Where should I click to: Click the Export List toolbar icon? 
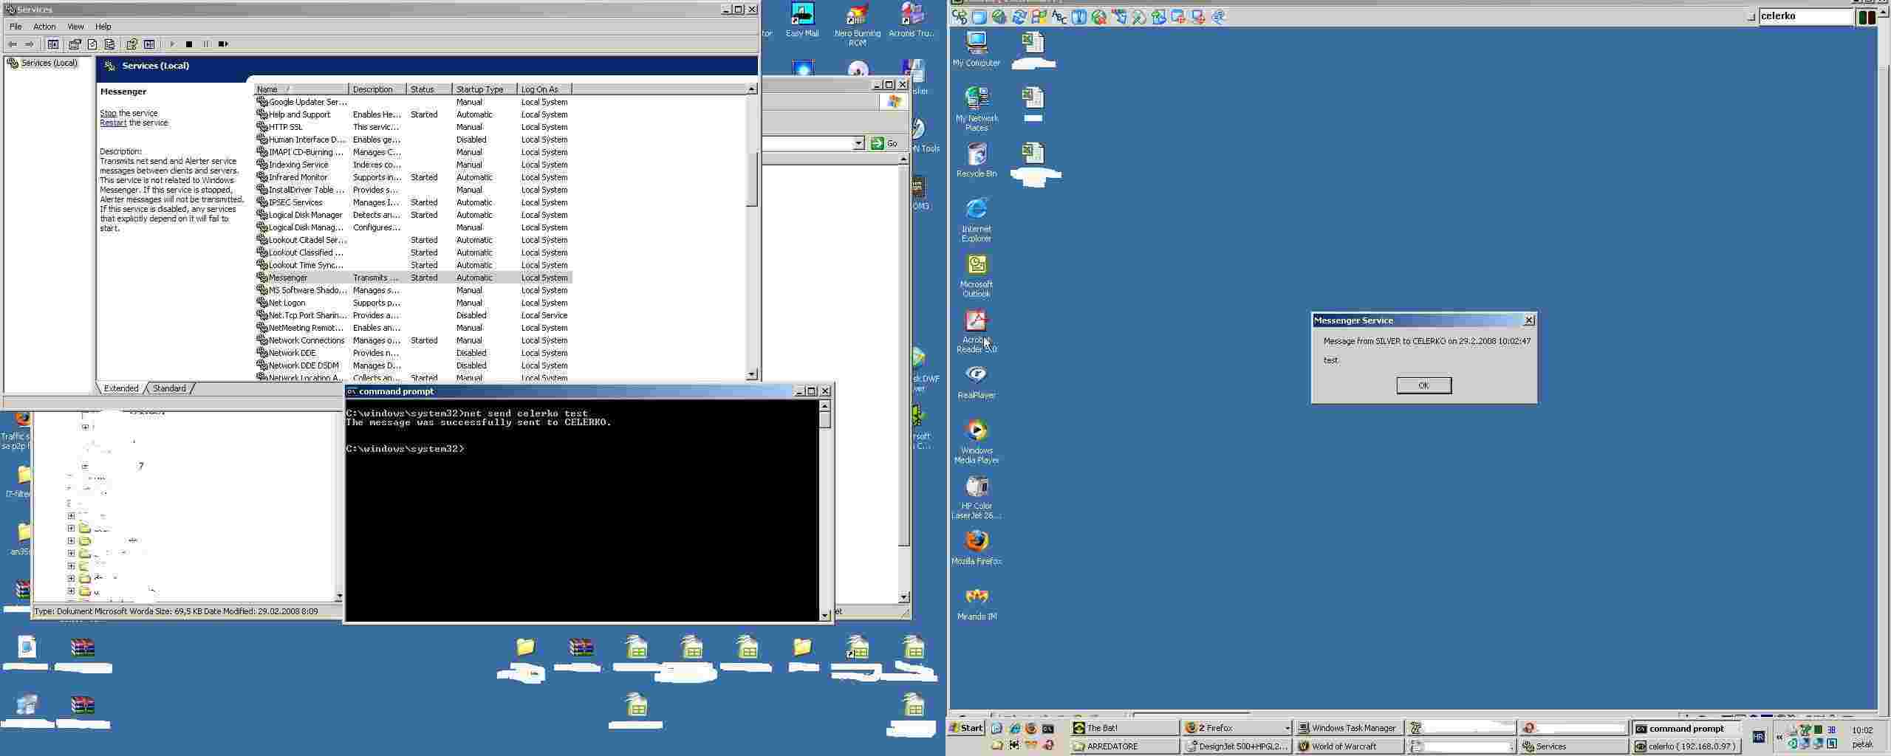pyautogui.click(x=109, y=44)
